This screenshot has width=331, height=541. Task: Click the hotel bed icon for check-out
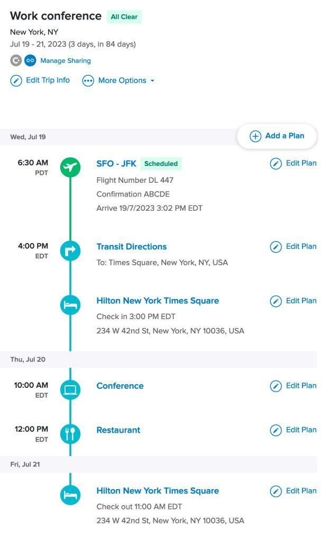70,495
